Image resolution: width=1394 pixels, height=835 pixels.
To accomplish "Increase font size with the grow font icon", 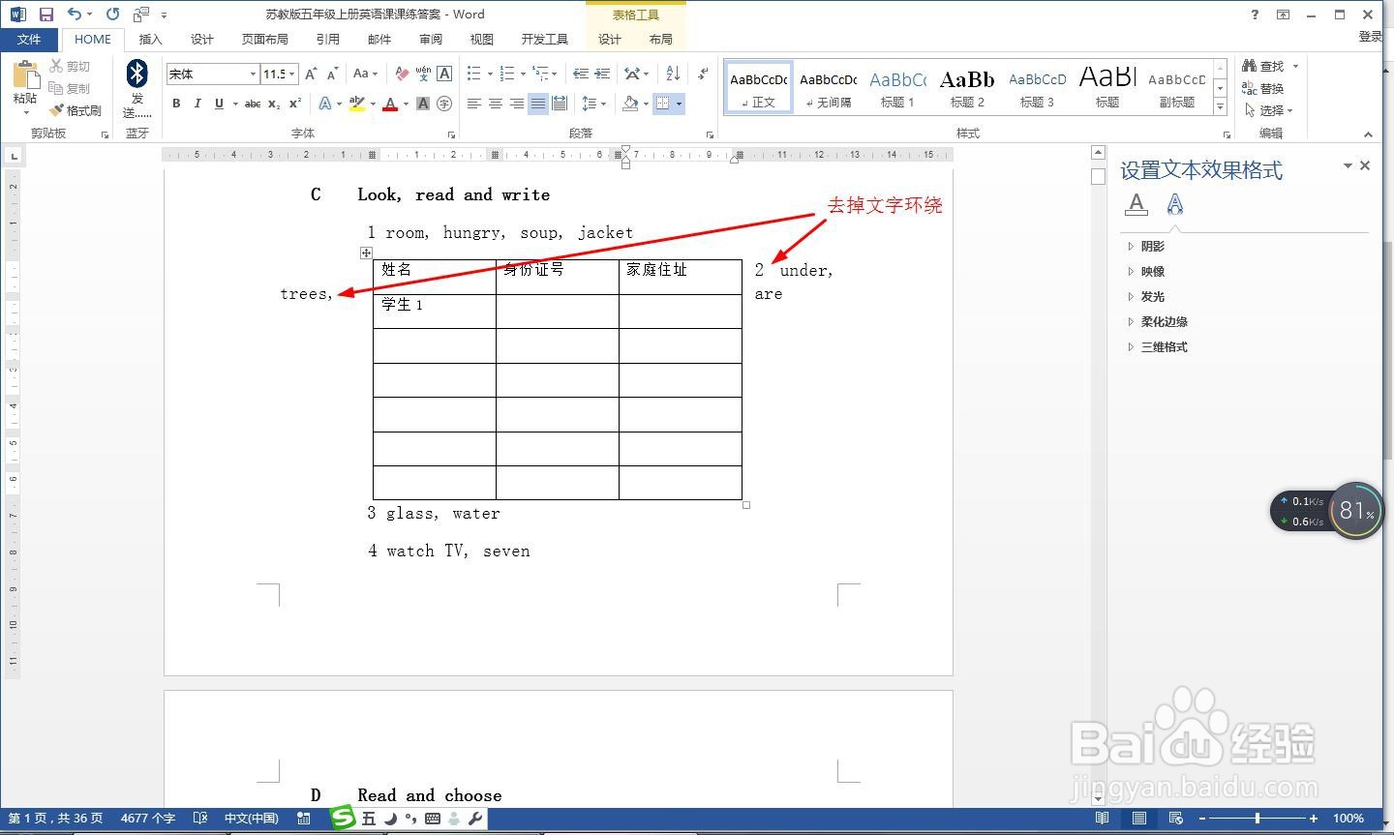I will (x=311, y=74).
